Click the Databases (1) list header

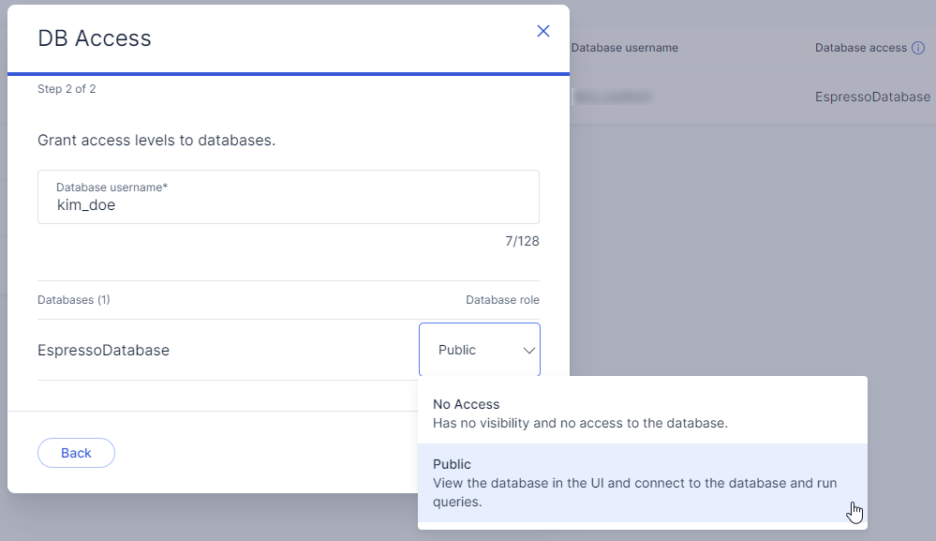tap(74, 300)
